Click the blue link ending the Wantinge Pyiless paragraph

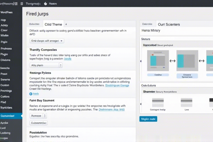(x=117, y=86)
